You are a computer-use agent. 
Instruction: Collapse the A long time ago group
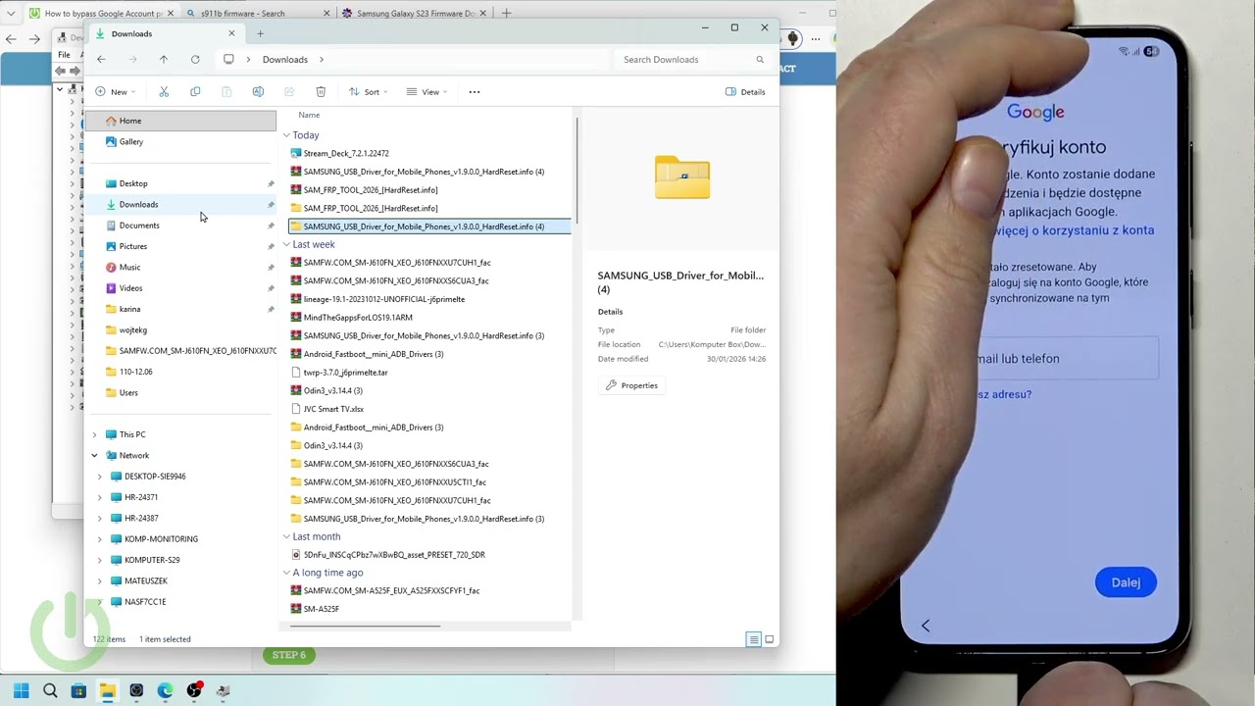[x=286, y=573]
